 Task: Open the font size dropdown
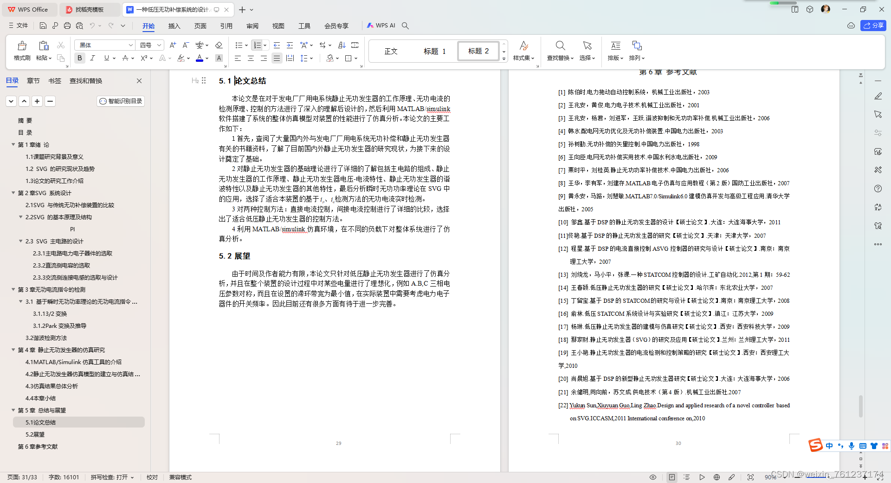click(159, 45)
